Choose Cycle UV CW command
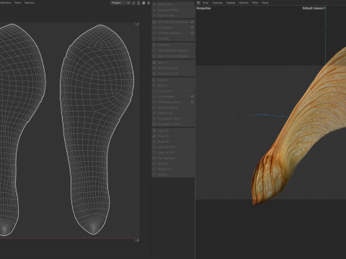Screen dimensions: 346x259 (173, 153)
